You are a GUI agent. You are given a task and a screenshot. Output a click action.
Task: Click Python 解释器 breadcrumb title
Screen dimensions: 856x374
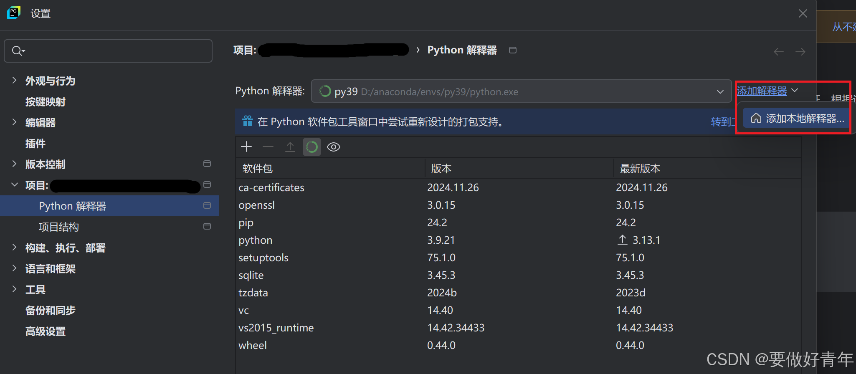pos(462,50)
